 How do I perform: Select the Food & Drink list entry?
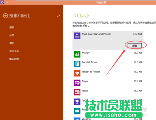pos(108,64)
